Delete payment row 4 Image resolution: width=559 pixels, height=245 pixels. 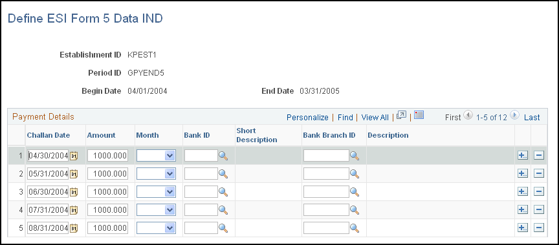tap(539, 210)
